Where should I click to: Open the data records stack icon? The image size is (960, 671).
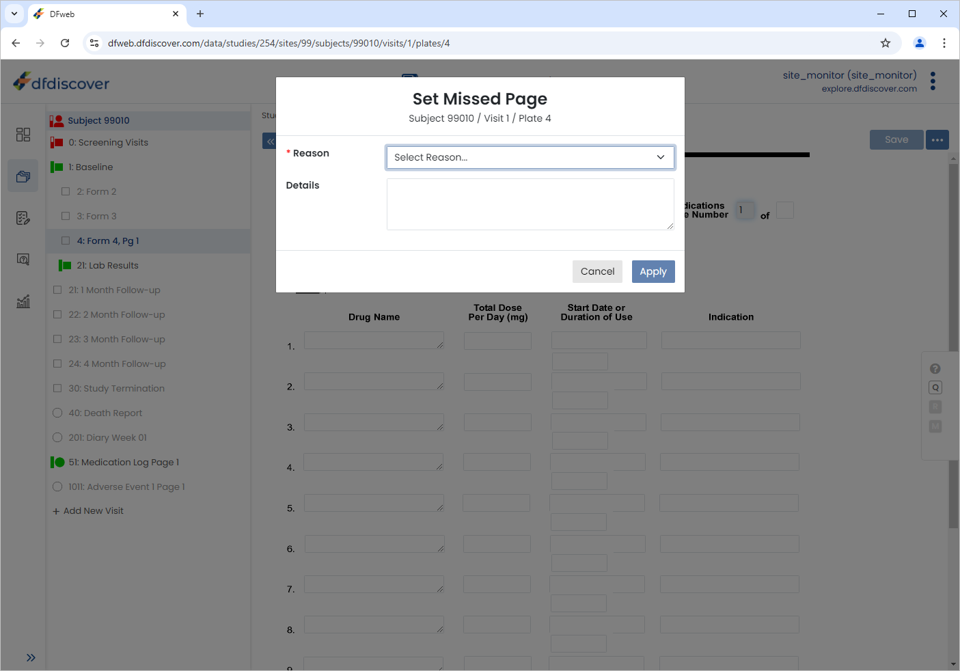(x=23, y=176)
